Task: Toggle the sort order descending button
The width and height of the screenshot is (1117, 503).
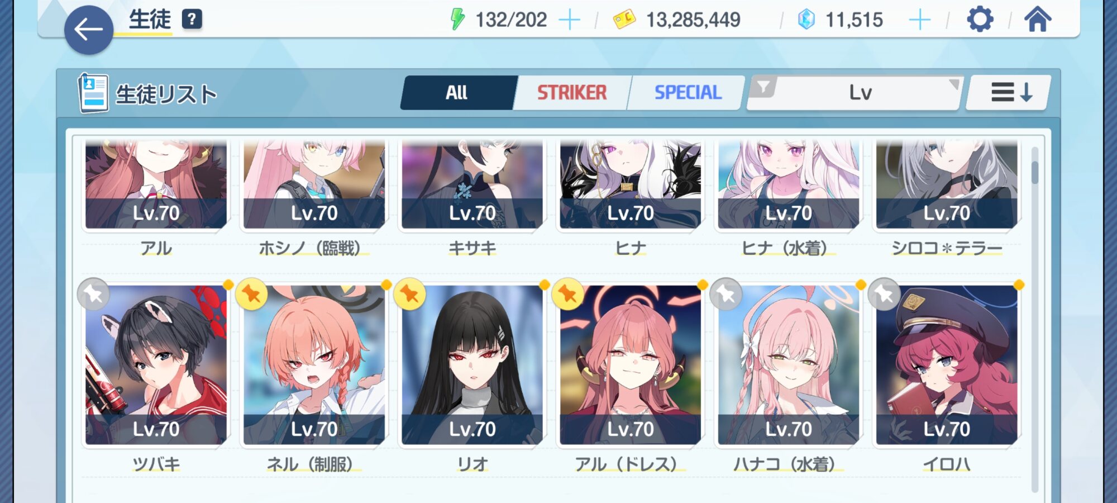Action: click(1010, 92)
